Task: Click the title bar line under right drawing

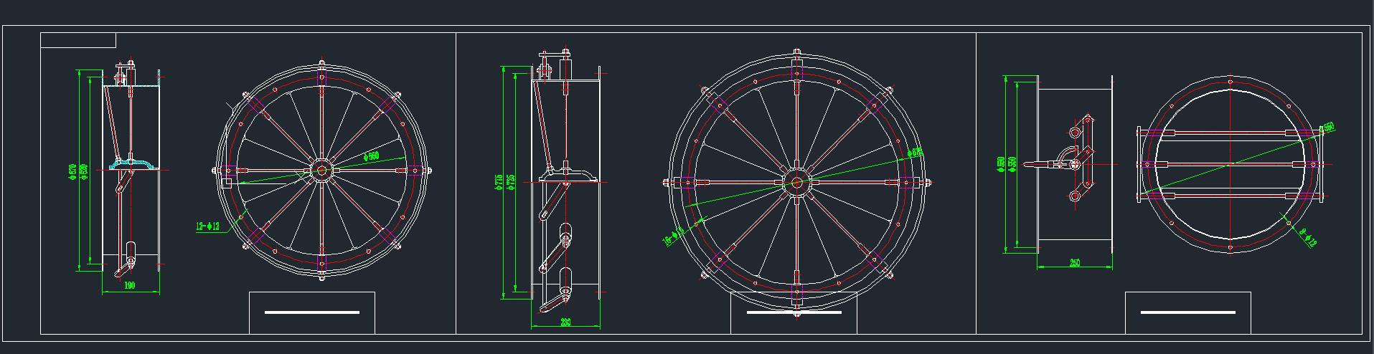Action: click(1187, 312)
